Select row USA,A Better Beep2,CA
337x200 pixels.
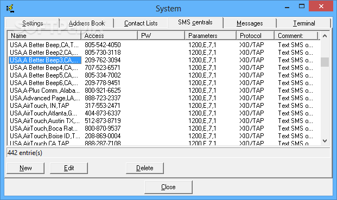164,53
